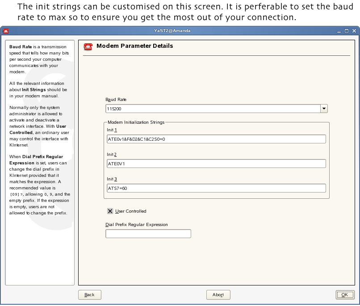Click the Modem Initialization Strings group label
This screenshot has height=306, width=360.
click(x=136, y=122)
